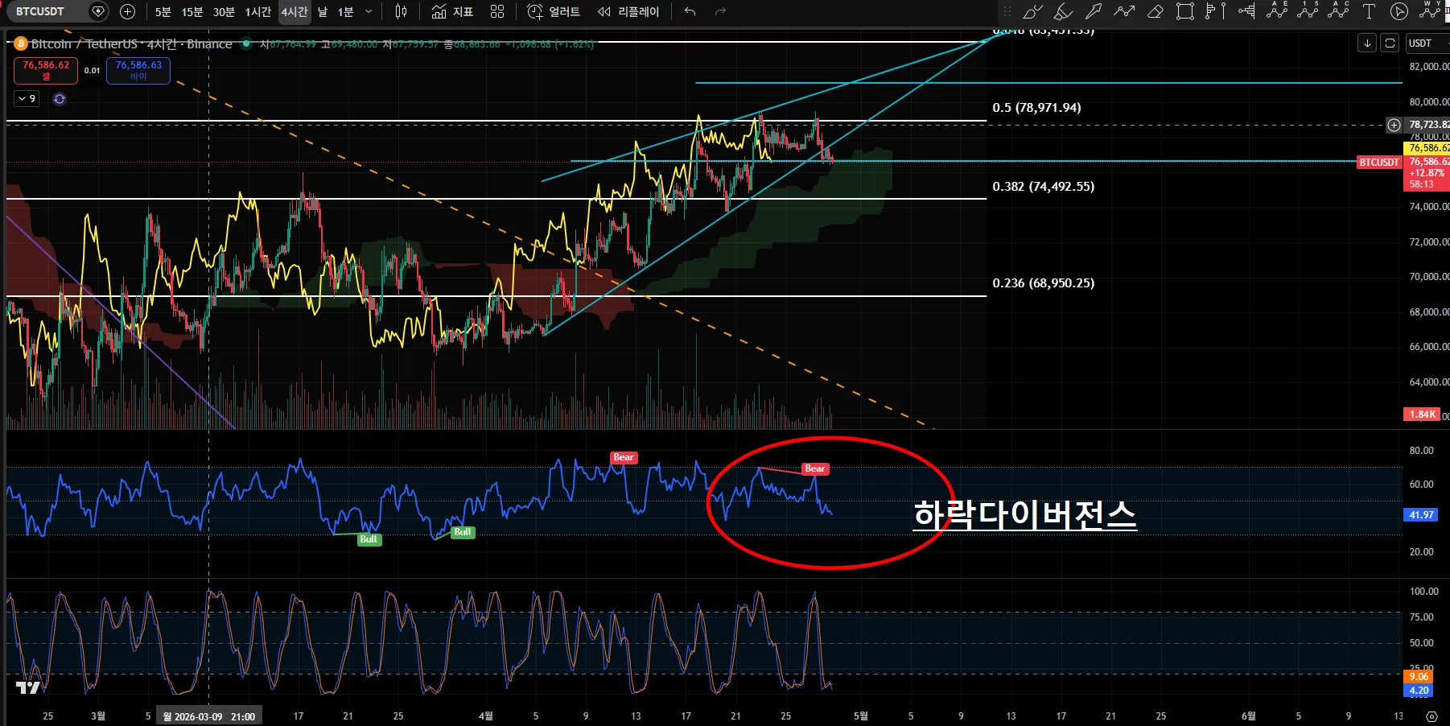
Task: Click the candlestick chart style icon
Action: coord(401,11)
